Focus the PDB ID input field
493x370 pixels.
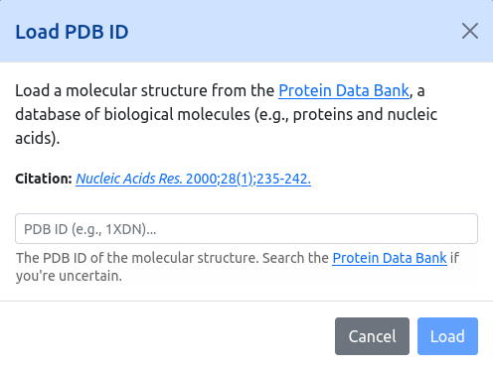[x=246, y=229]
